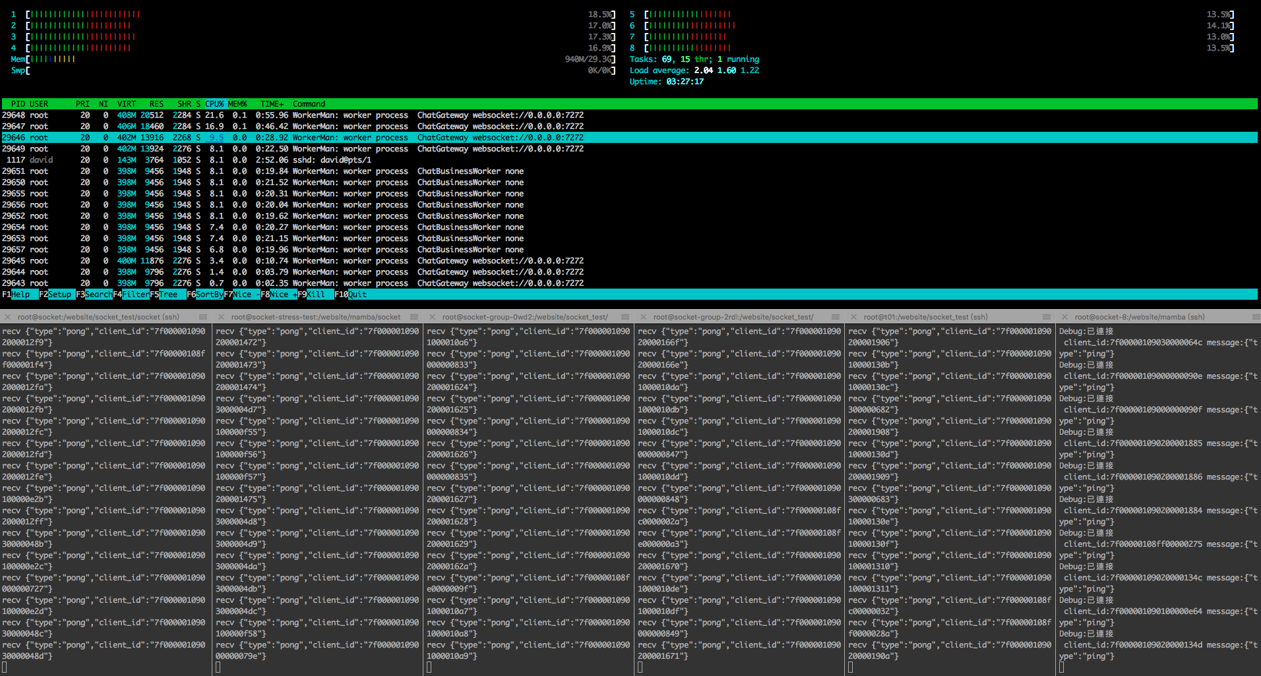
Task: Click the Swp meter in htop
Action: click(x=313, y=70)
